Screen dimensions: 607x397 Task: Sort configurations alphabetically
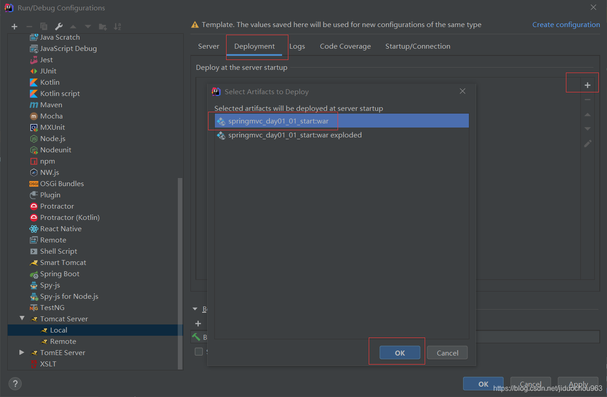117,27
